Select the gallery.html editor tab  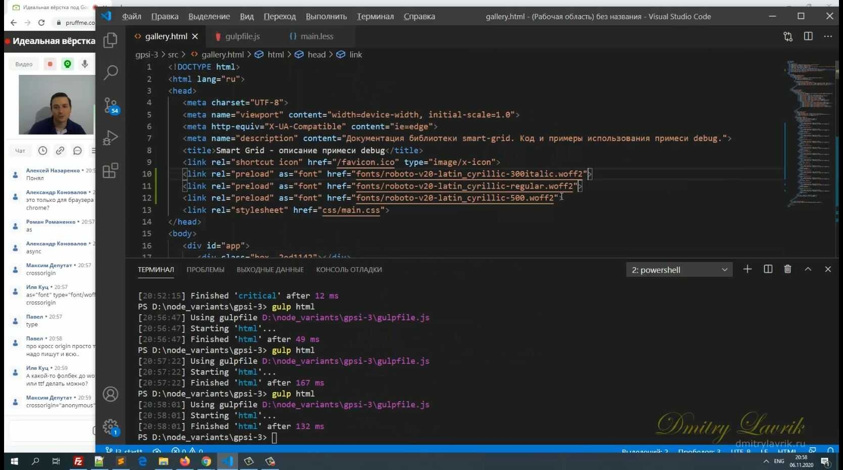tap(166, 36)
